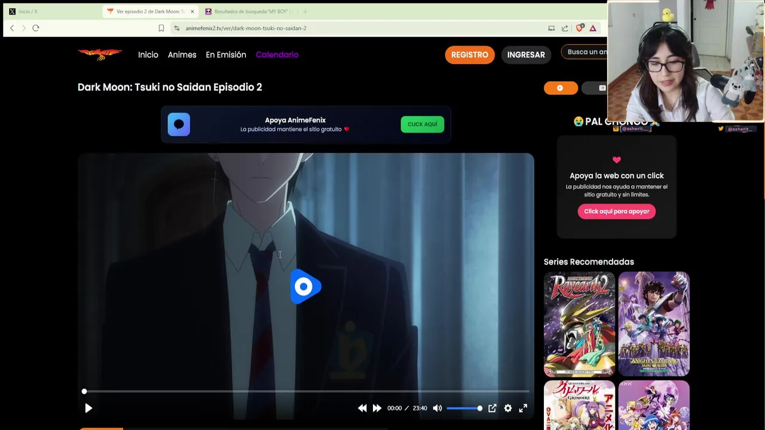This screenshot has width=765, height=430.
Task: Skip forward with the fast-forward icon
Action: click(377, 408)
